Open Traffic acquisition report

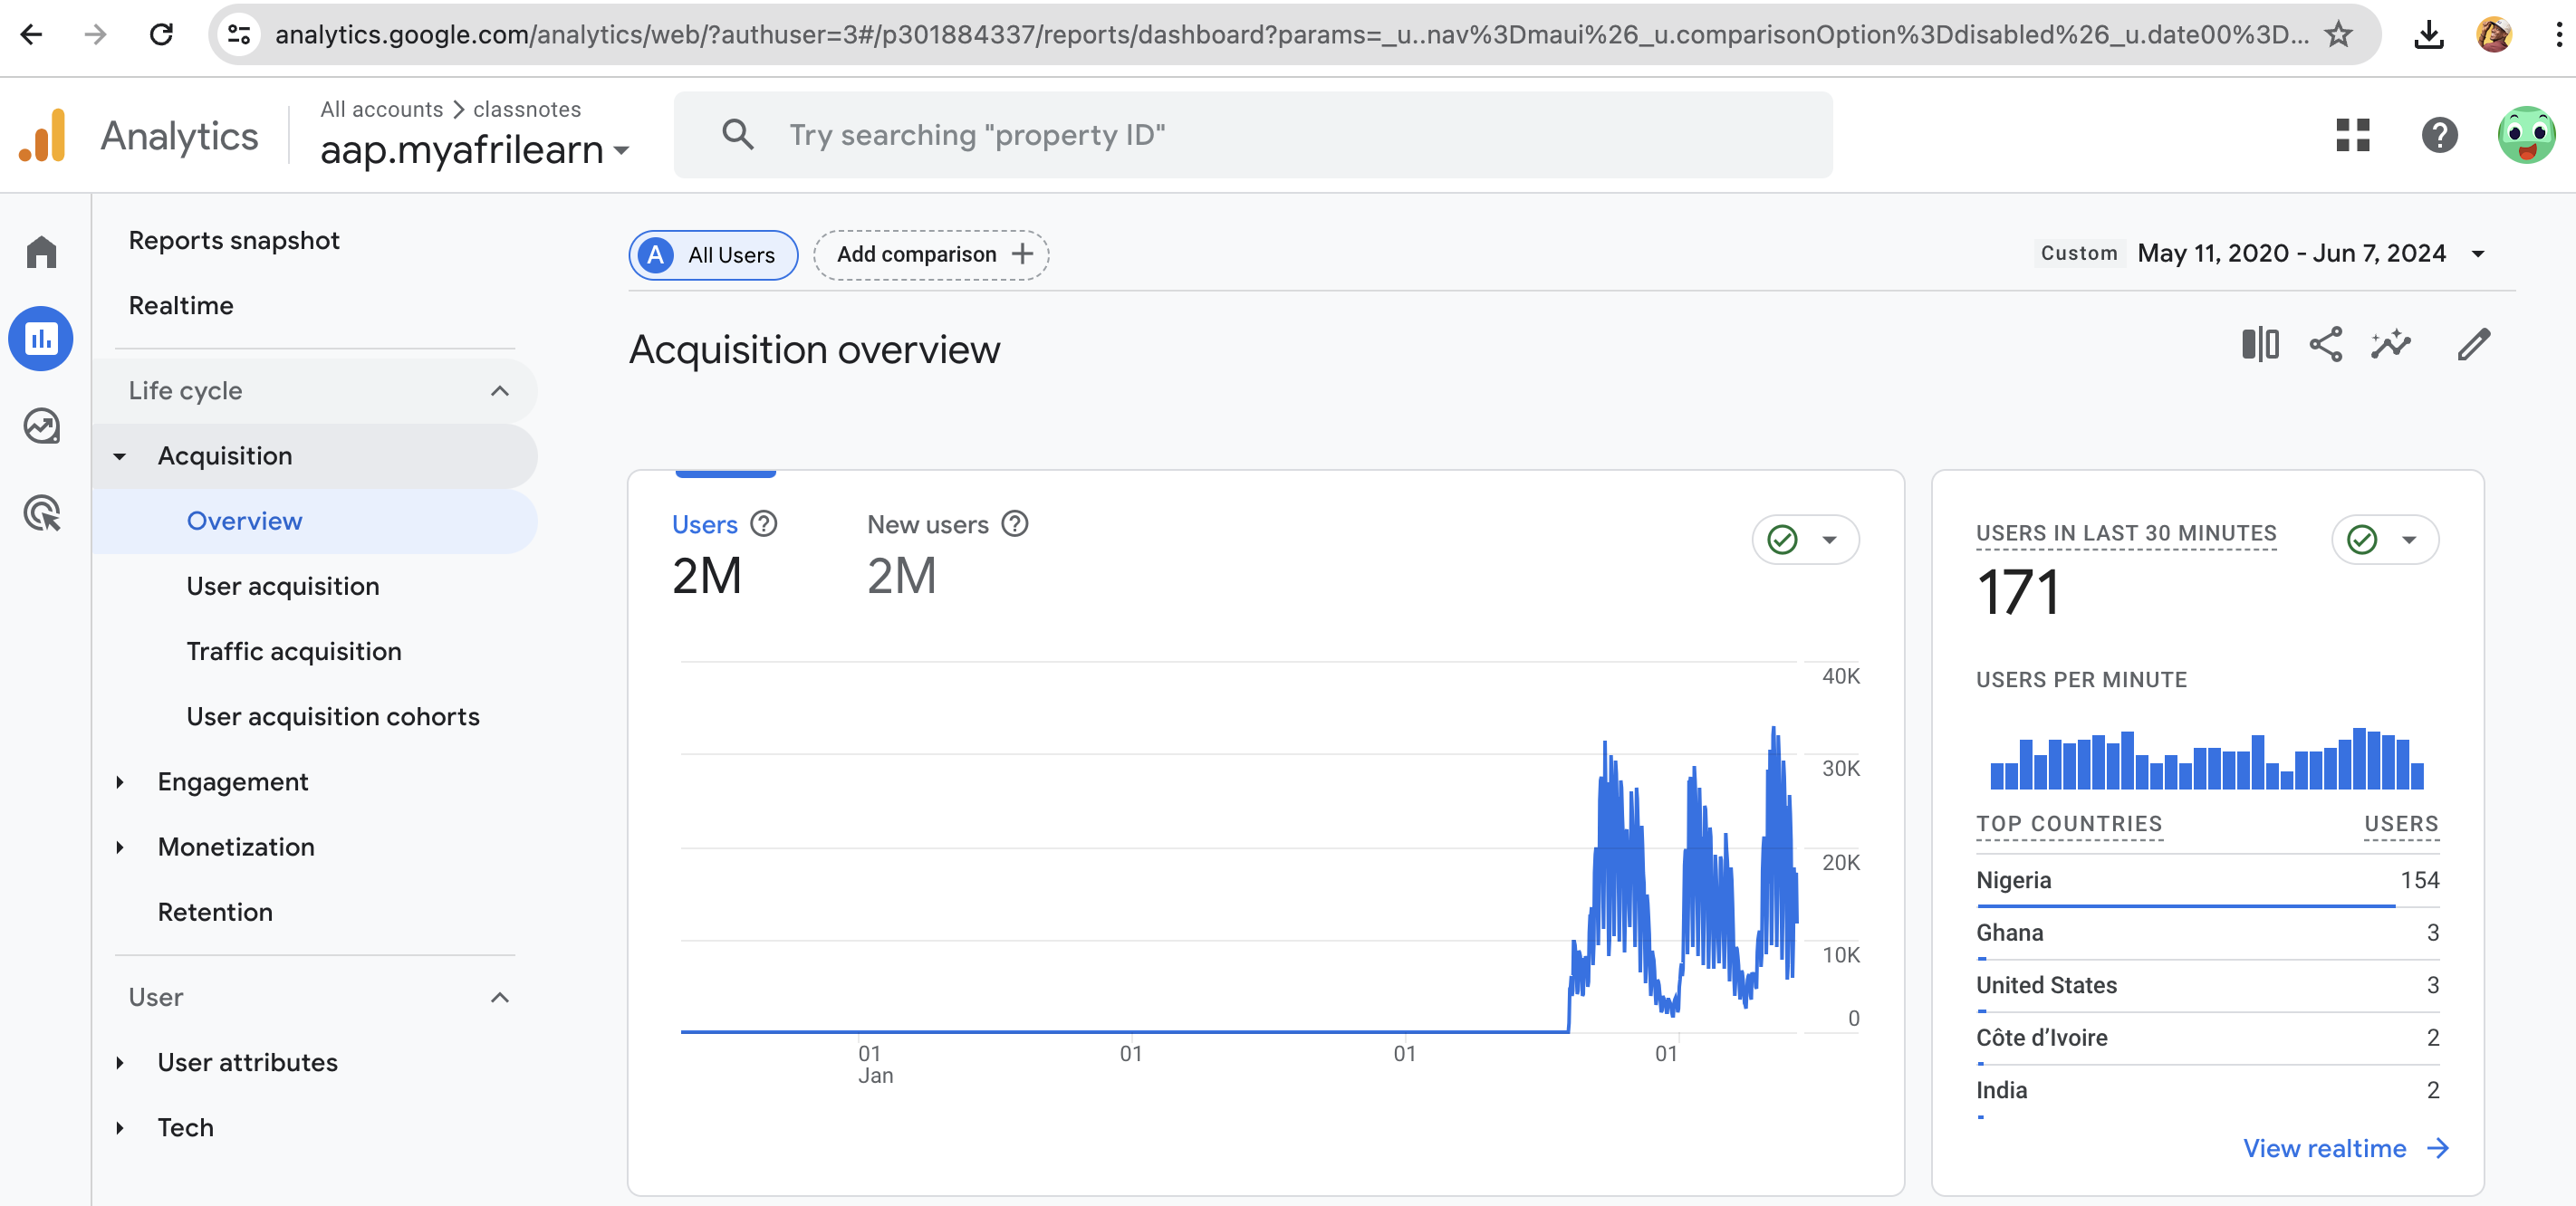tap(294, 651)
